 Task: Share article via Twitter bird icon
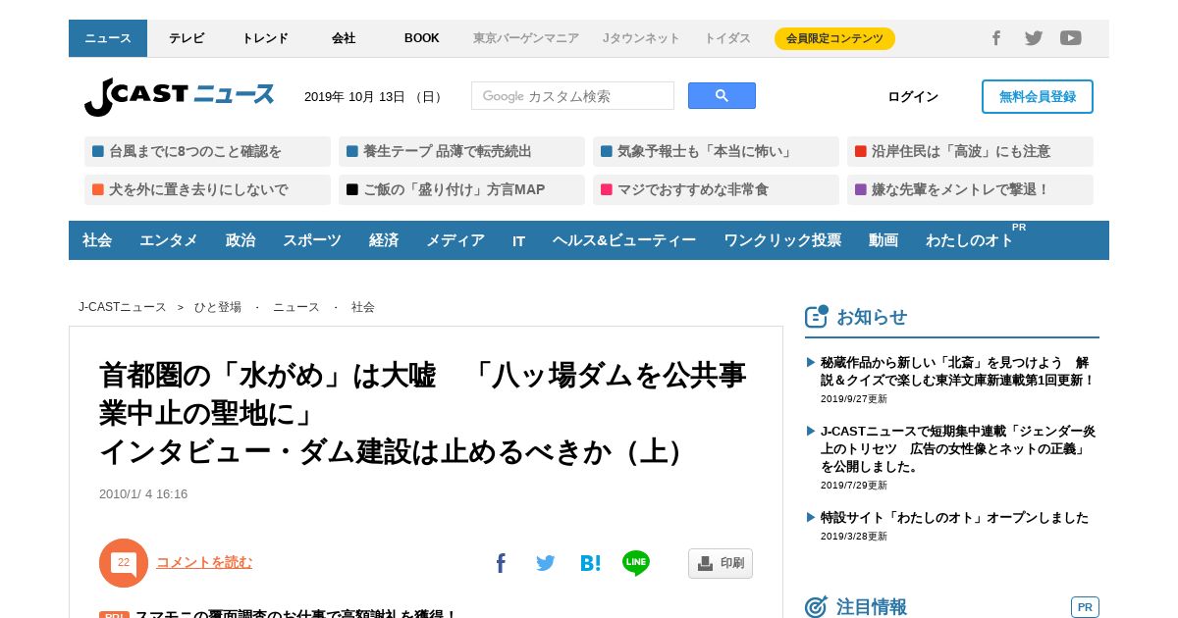pos(546,563)
